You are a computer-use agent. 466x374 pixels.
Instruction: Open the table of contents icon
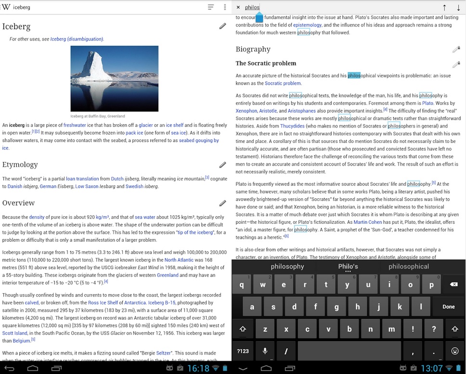tap(210, 7)
